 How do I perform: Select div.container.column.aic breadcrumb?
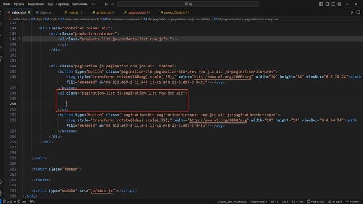[x=124, y=19]
